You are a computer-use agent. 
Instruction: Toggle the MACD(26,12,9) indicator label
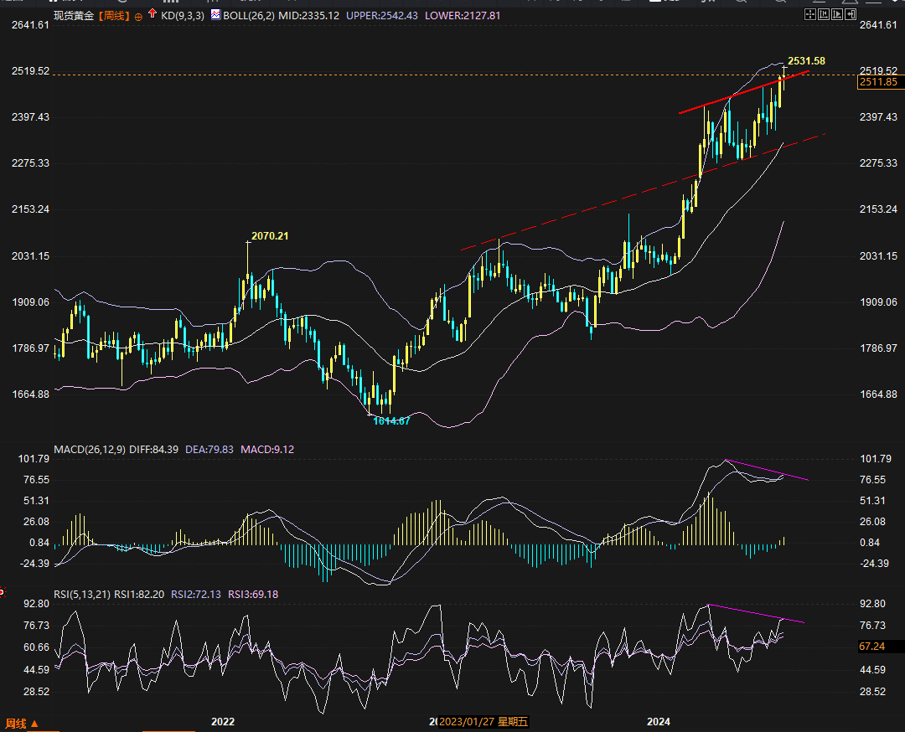pyautogui.click(x=90, y=450)
